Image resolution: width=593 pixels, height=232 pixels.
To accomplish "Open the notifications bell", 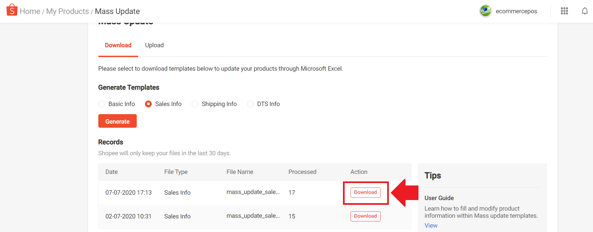I will pyautogui.click(x=584, y=11).
